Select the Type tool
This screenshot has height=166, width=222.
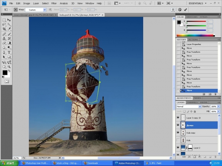(9, 52)
